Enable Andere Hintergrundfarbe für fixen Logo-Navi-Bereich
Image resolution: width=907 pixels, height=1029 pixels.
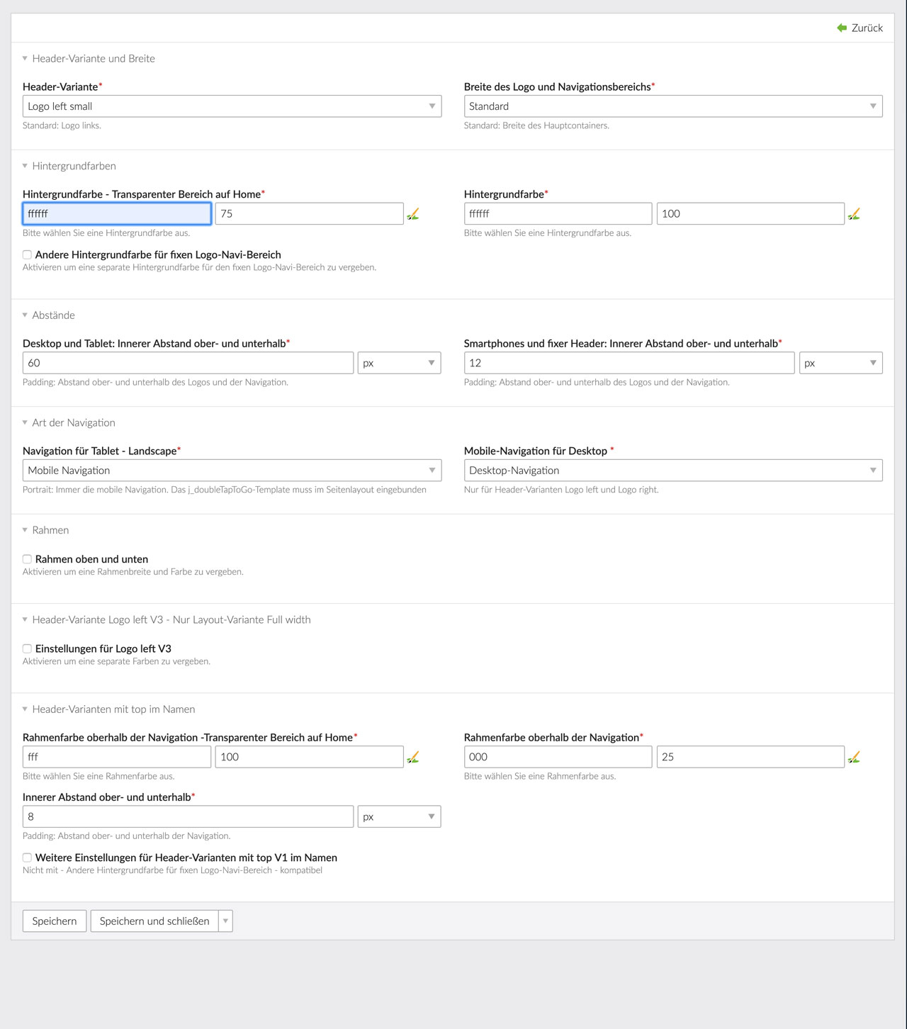(27, 255)
